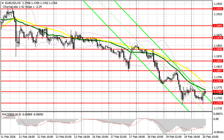Image resolution: width=224 pixels, height=140 pixels.
Task: Click the 13 Feb 02:00 time label
Action: [x=64, y=137]
